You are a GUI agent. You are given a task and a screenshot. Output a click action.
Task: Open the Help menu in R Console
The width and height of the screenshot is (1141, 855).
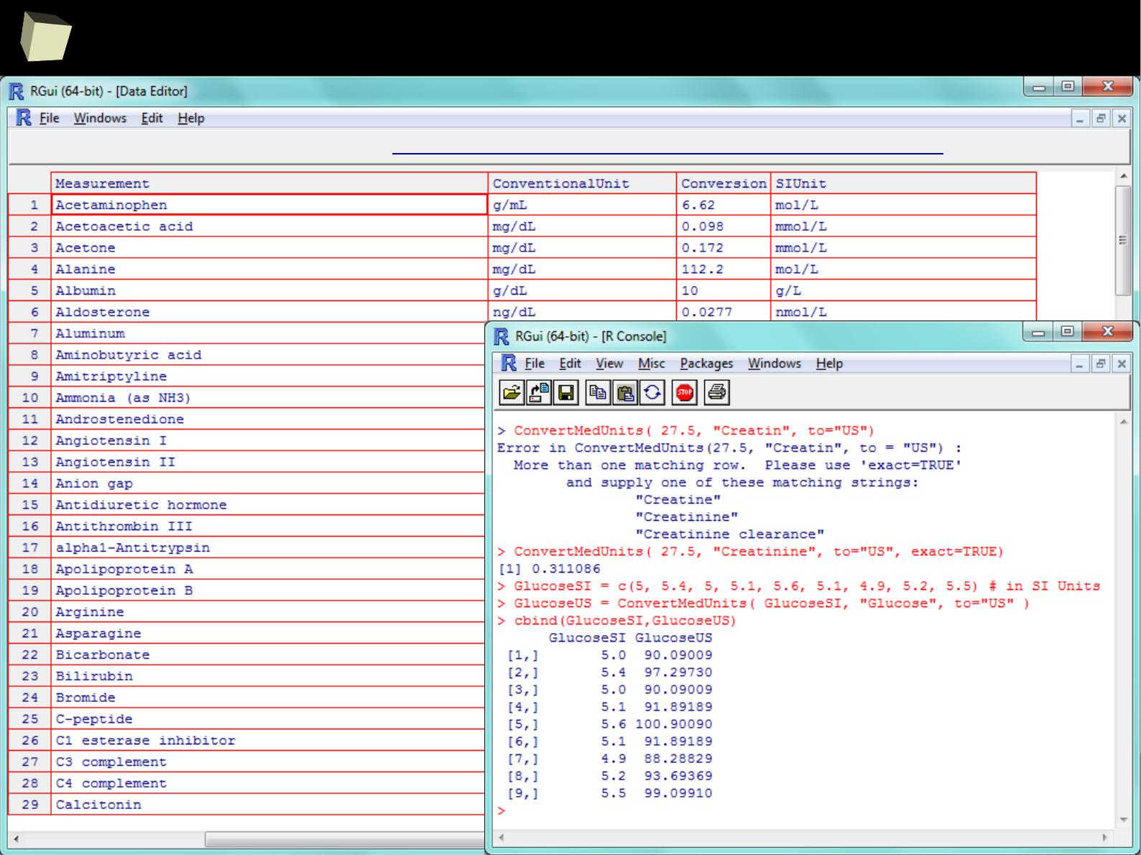pos(829,364)
